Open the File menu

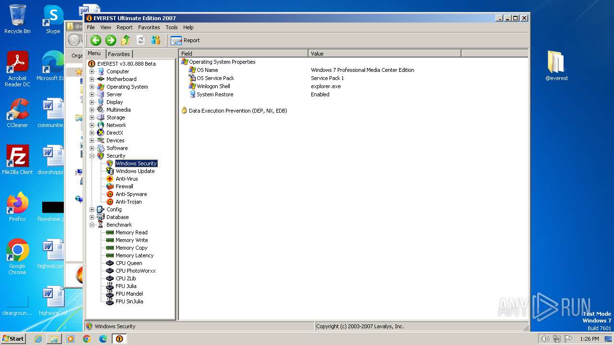(x=91, y=27)
